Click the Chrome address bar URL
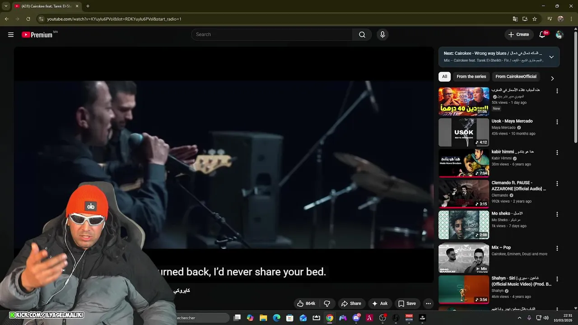Screen dimensions: 578x325 pos(114,19)
